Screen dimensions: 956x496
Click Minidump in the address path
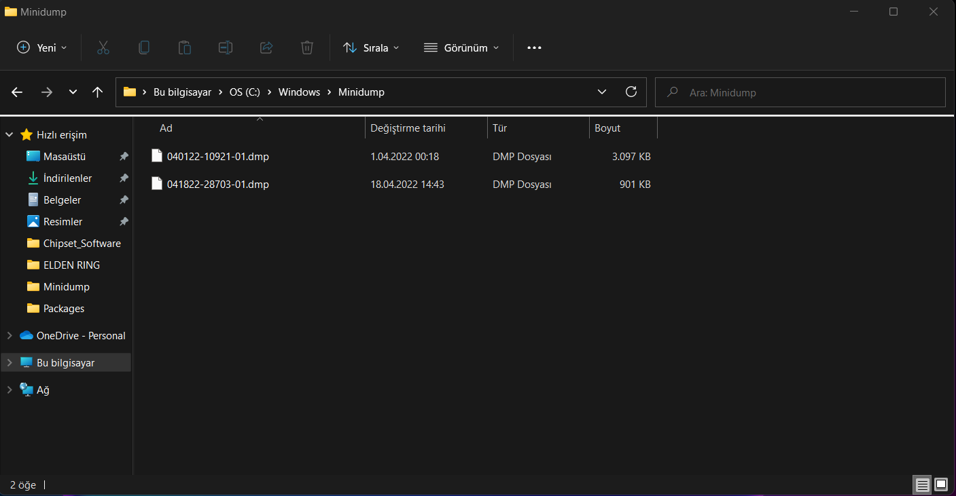361,92
